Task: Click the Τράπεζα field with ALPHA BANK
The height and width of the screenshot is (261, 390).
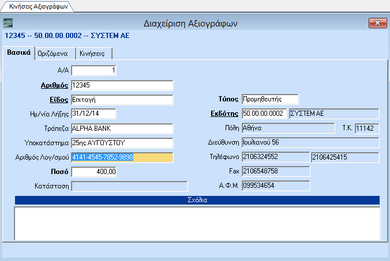Action: coord(122,128)
